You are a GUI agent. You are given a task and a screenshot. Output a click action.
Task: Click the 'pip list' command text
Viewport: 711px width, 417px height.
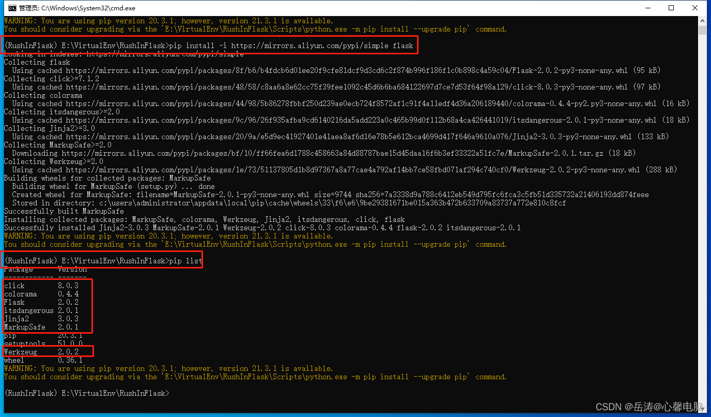coord(186,261)
